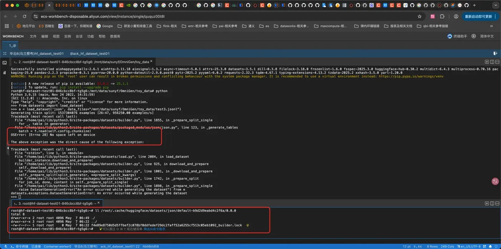Open the Google bookmark
This screenshot has width=501, height=249.
click(x=104, y=26)
